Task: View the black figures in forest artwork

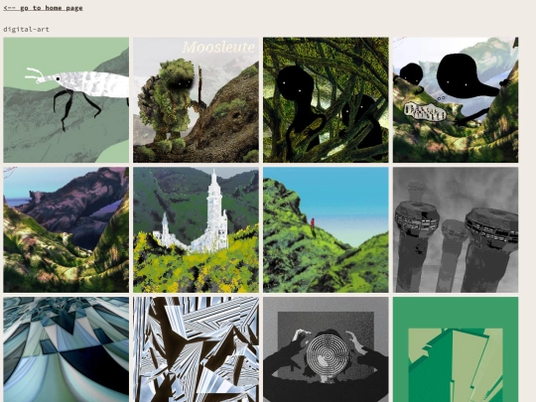Action: pyautogui.click(x=326, y=100)
